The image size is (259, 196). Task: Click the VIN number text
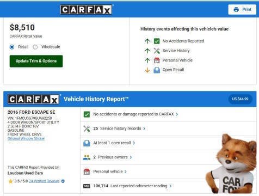pyautogui.click(x=30, y=118)
